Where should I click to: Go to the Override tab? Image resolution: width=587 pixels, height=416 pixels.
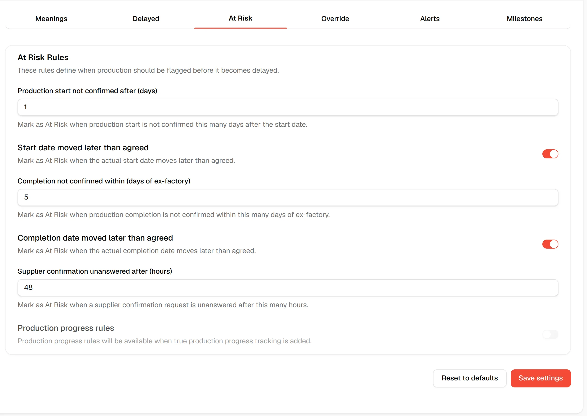[335, 19]
